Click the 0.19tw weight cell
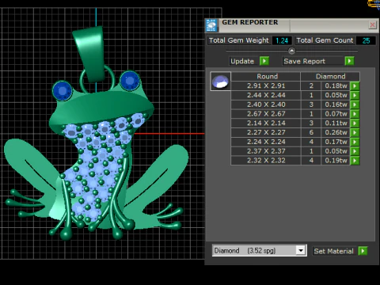 [x=336, y=161]
